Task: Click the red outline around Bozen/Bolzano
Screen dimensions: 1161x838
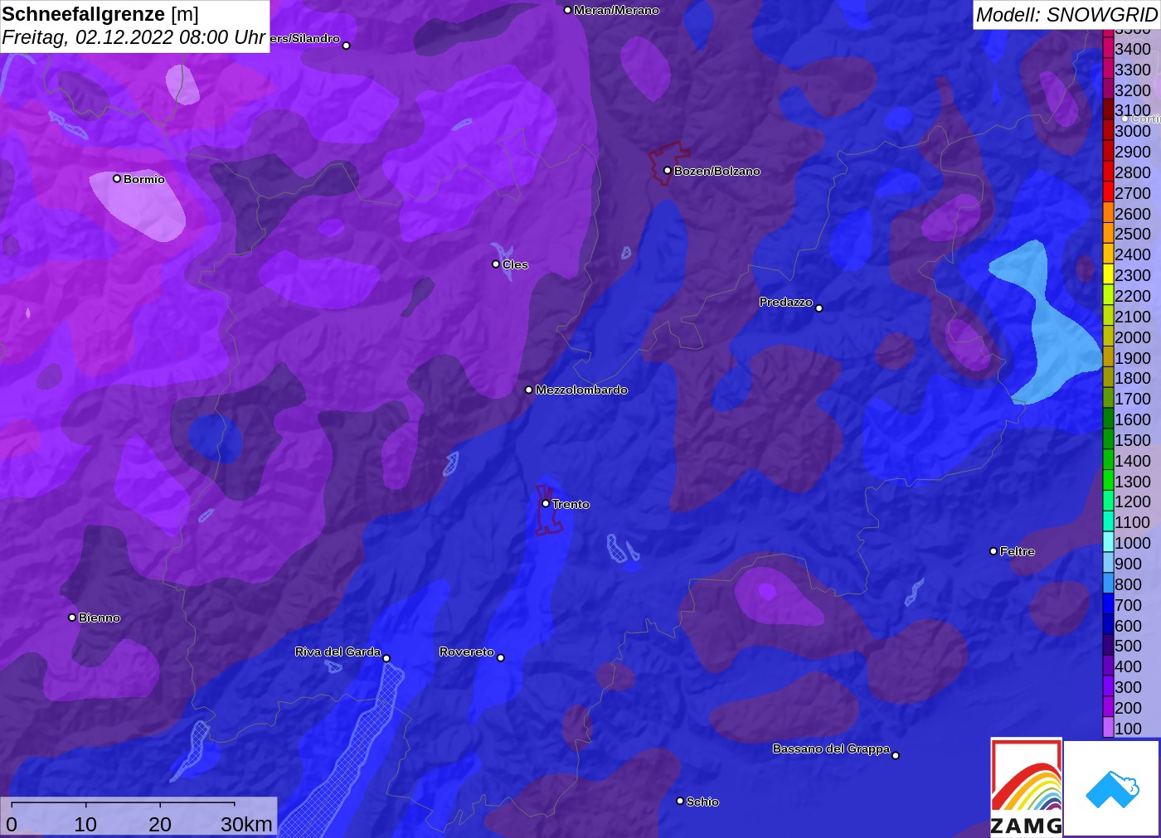Action: (x=668, y=163)
